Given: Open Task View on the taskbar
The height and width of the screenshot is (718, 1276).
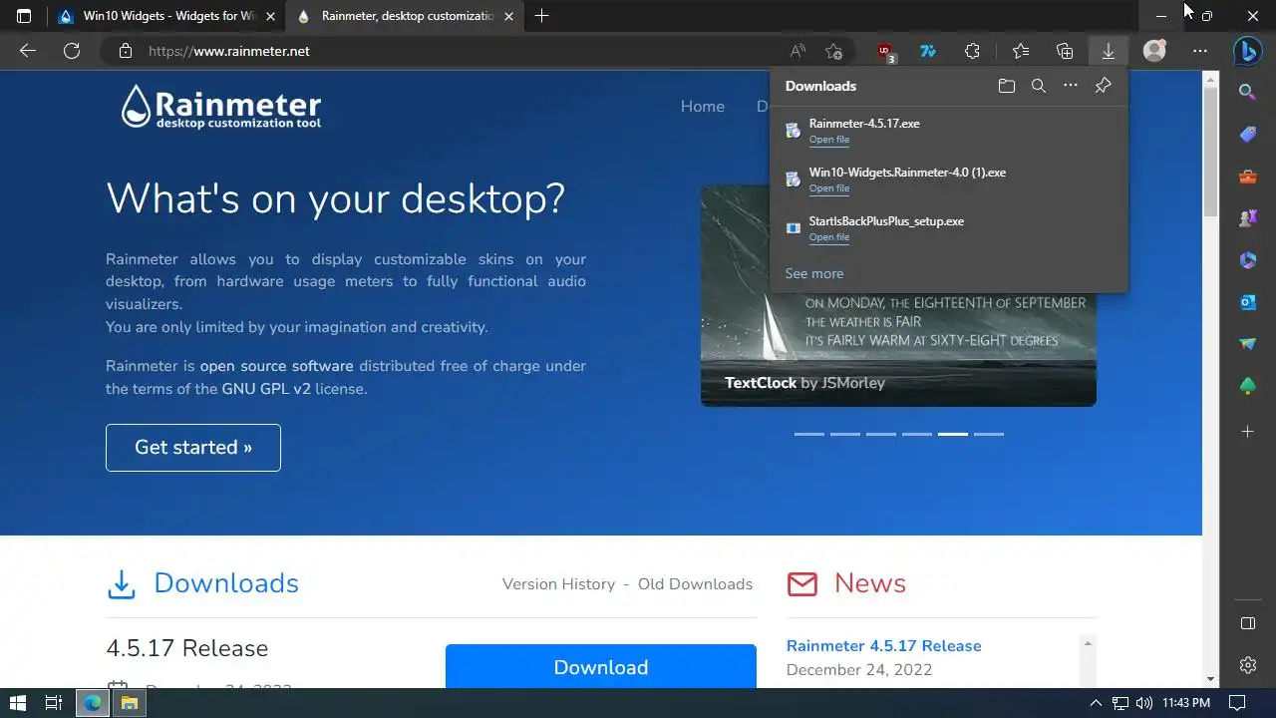Looking at the screenshot, I should 54,703.
